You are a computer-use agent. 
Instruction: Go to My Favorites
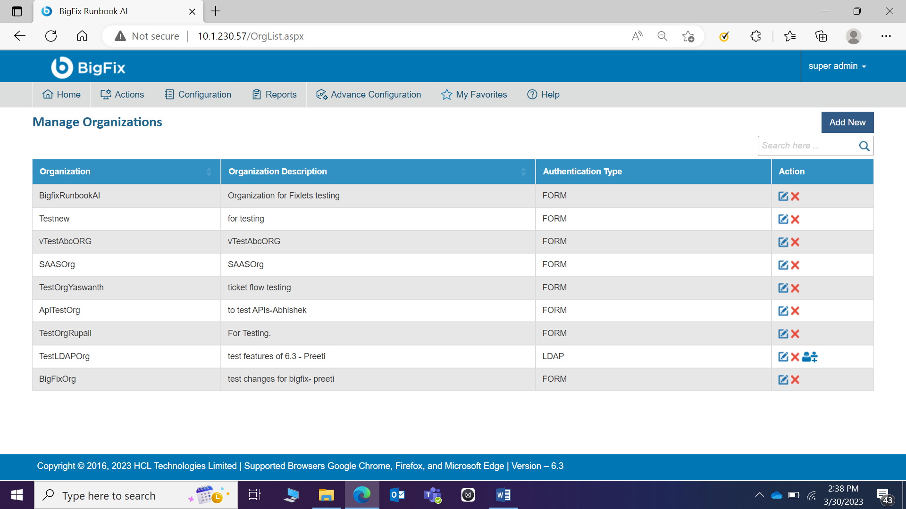(x=474, y=95)
